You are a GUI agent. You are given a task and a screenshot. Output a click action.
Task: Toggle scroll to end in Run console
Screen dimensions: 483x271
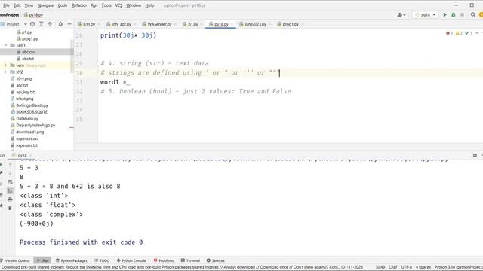pyautogui.click(x=10, y=190)
